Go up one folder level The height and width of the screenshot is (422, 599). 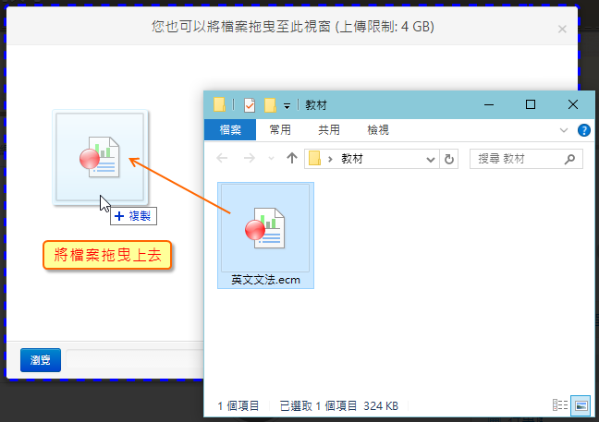[292, 159]
